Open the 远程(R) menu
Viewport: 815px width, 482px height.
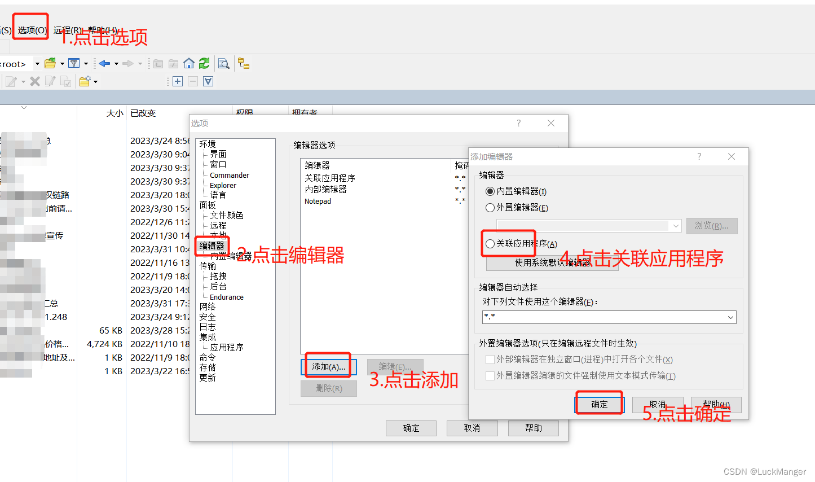(68, 30)
